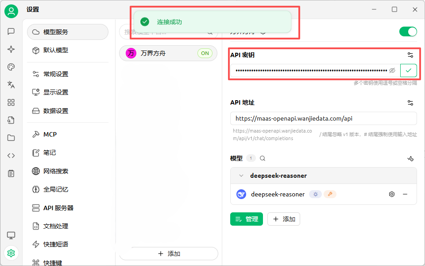Click the green 管理 button
Viewport: 425px width, 266px height.
click(x=246, y=219)
